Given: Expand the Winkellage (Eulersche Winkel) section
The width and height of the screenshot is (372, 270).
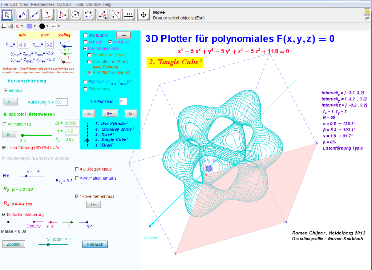Looking at the screenshot, I should [4, 158].
